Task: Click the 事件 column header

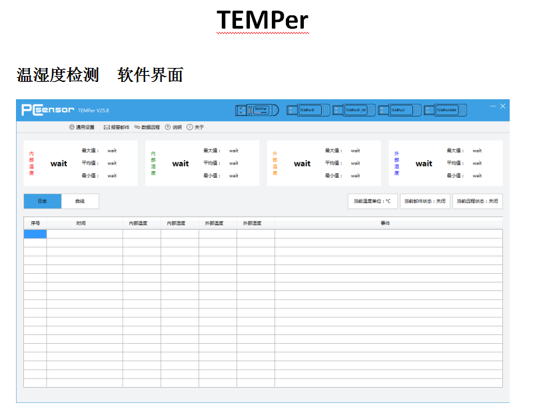Action: click(x=388, y=223)
